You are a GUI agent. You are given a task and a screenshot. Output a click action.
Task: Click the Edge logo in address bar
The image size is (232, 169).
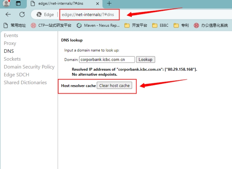39,15
